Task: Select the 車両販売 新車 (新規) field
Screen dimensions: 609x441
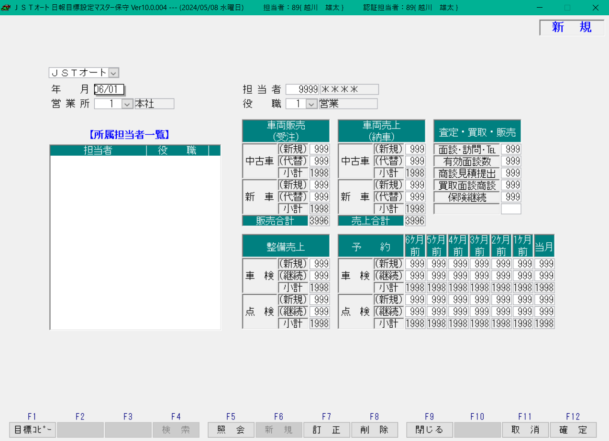Action: (x=320, y=185)
